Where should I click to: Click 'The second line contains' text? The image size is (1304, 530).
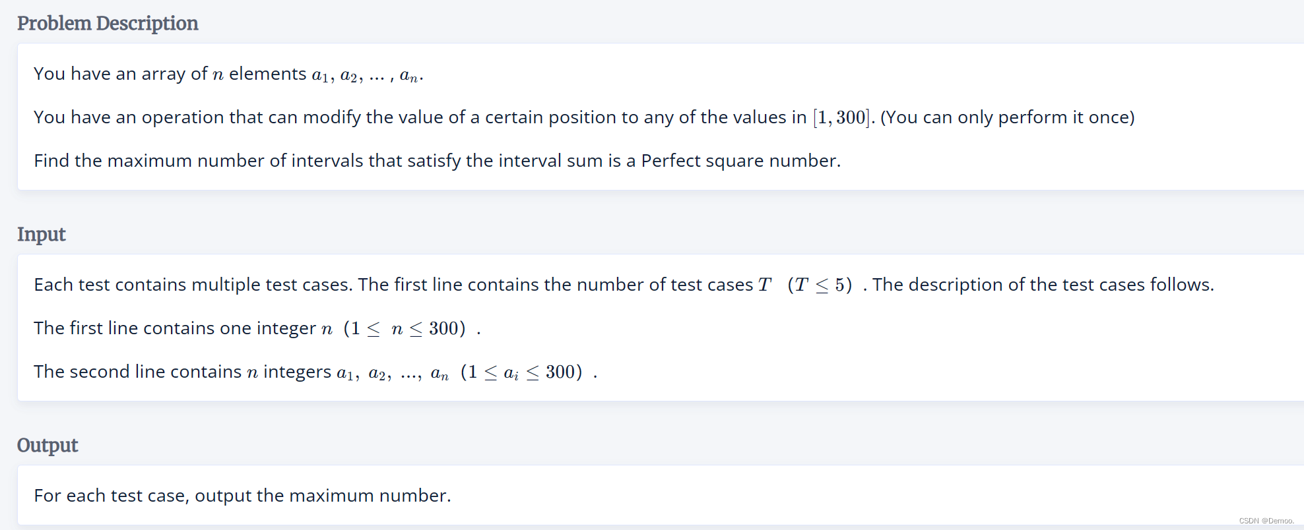[138, 372]
